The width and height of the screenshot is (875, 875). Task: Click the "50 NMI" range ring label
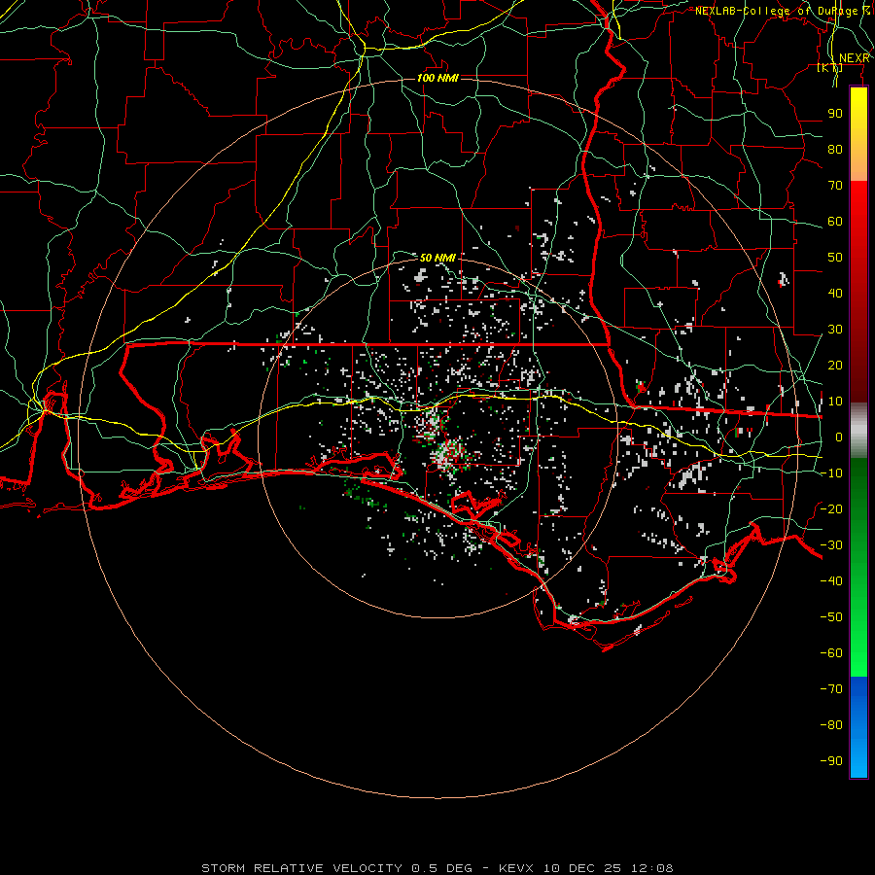coord(438,258)
